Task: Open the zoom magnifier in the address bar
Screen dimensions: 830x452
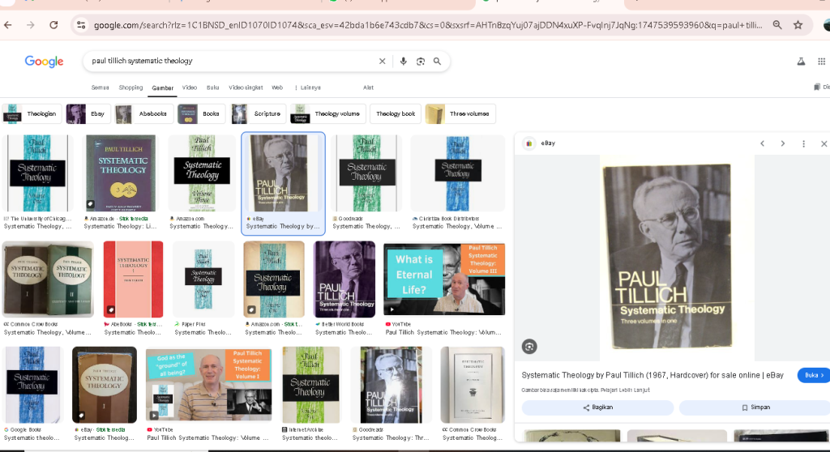Action: [x=777, y=25]
